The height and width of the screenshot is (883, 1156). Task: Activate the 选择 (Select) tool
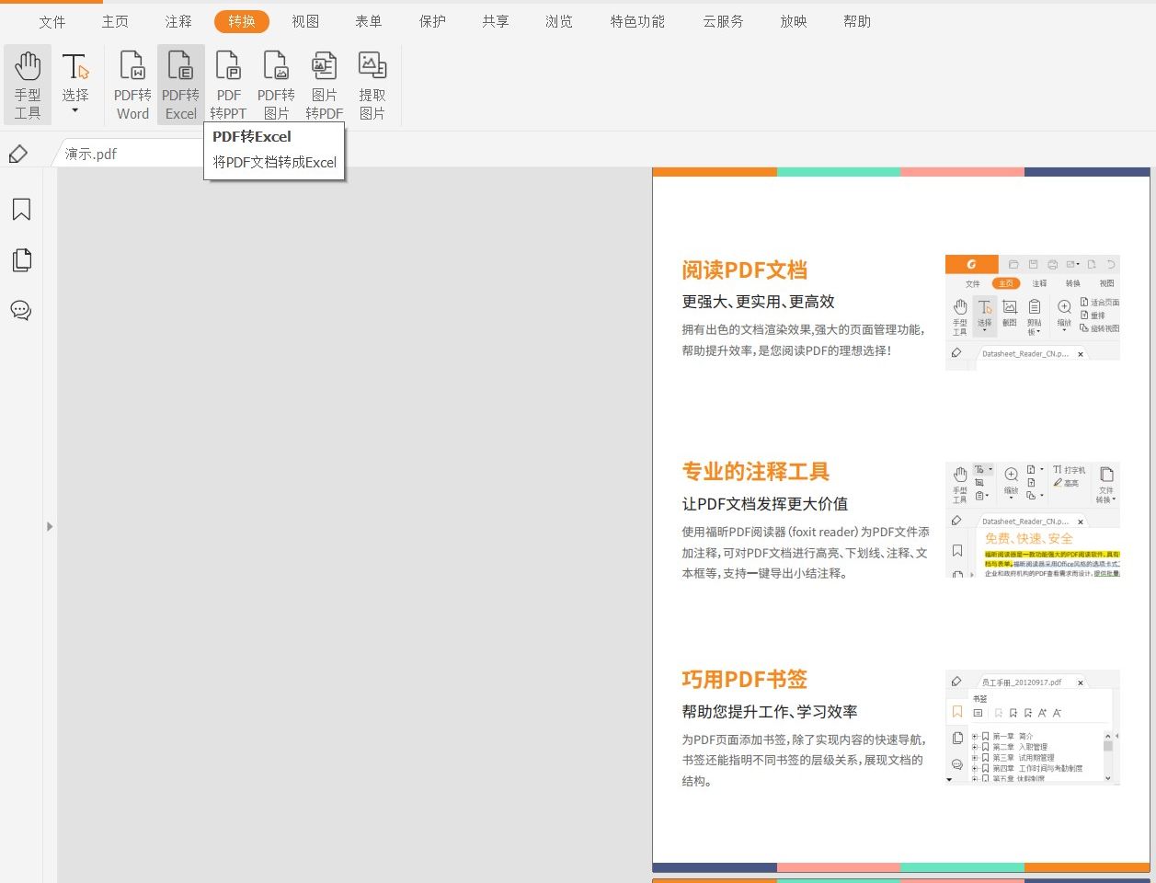[x=75, y=74]
